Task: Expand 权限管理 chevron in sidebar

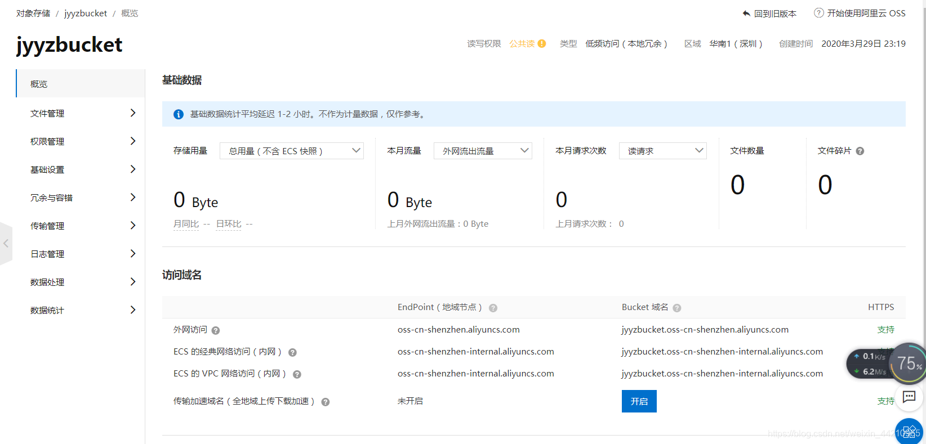Action: pos(133,141)
